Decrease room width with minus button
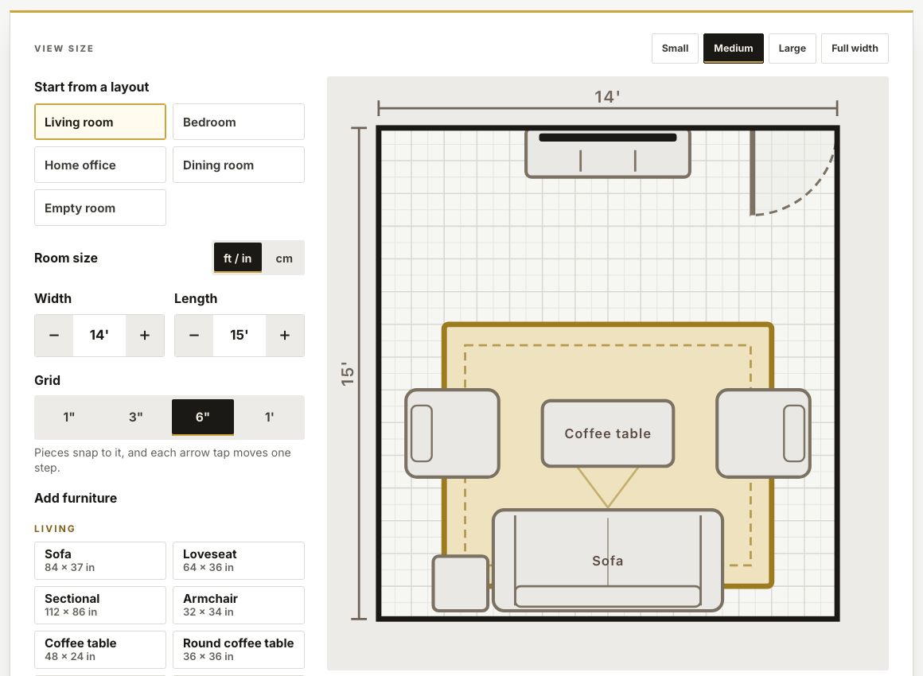The image size is (923, 676). tap(53, 336)
